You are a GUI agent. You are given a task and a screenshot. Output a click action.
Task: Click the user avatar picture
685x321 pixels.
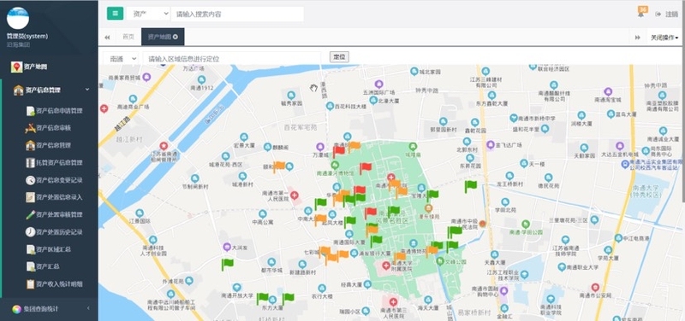[x=18, y=18]
